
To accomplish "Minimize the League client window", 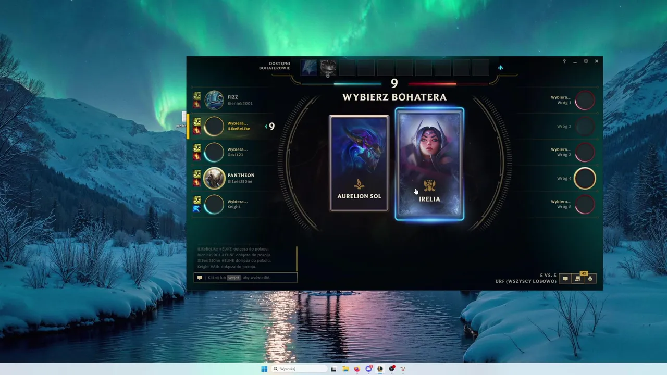I will point(575,61).
